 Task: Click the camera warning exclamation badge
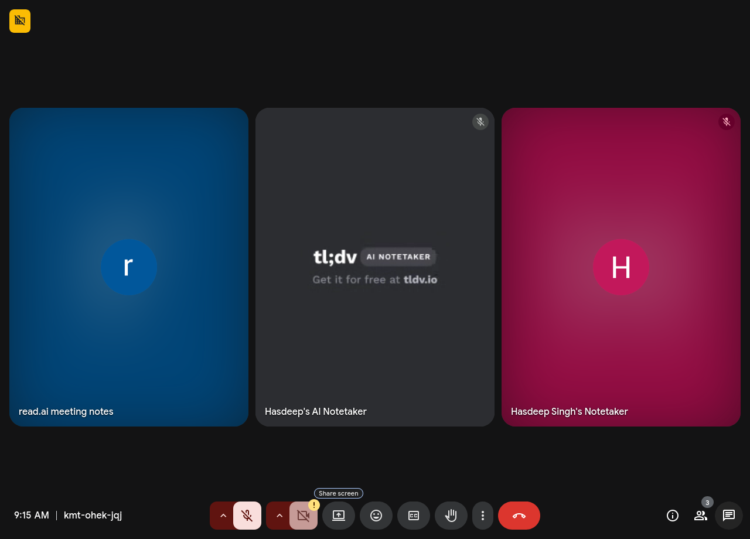click(314, 505)
